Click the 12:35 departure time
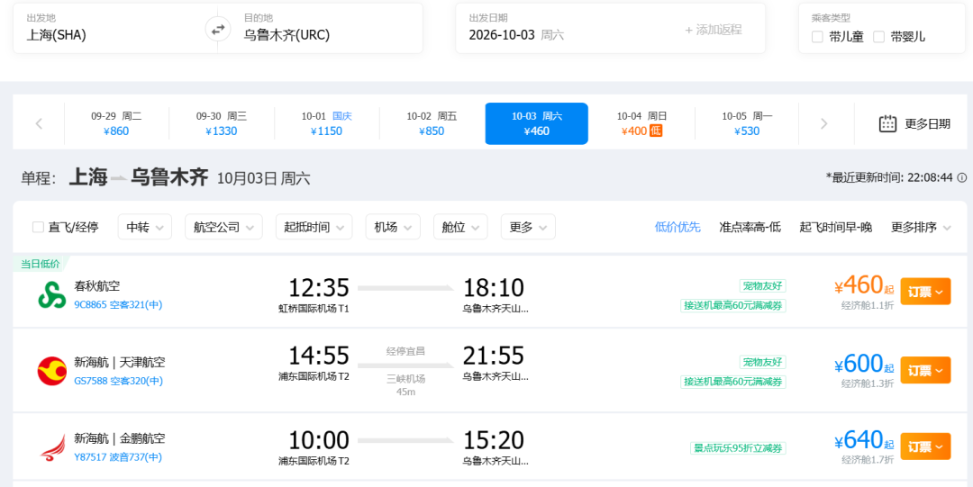 [x=318, y=288]
